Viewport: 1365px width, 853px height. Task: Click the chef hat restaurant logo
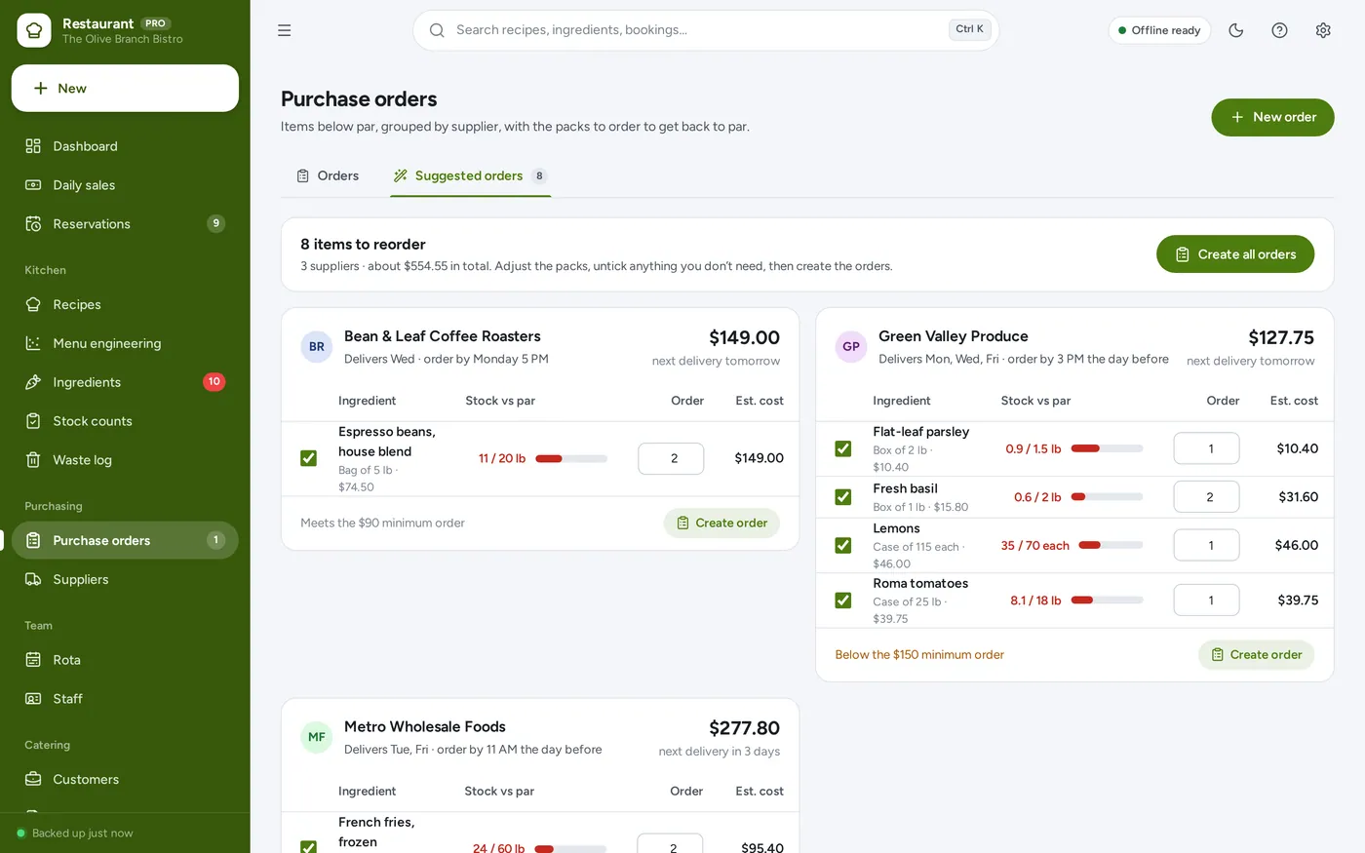pyautogui.click(x=34, y=30)
